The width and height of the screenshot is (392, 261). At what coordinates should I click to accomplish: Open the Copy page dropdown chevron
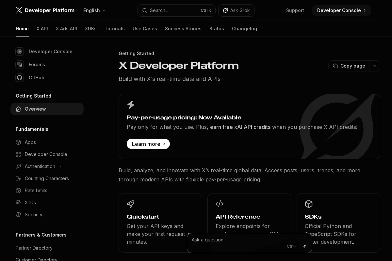(375, 66)
